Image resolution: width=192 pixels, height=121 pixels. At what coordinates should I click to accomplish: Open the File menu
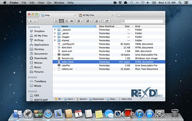[x=24, y=3]
